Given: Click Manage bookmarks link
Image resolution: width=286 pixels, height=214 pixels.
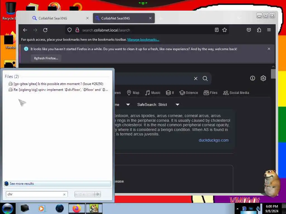Looking at the screenshot, I should (143, 40).
